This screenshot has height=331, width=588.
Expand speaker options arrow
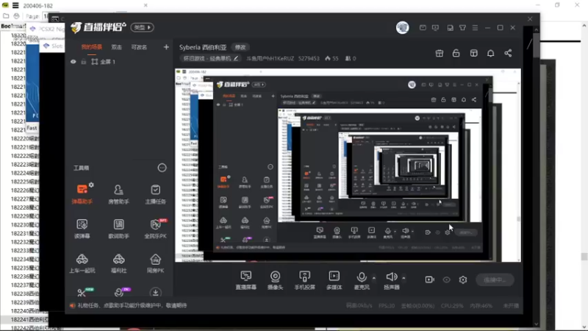pos(404,278)
